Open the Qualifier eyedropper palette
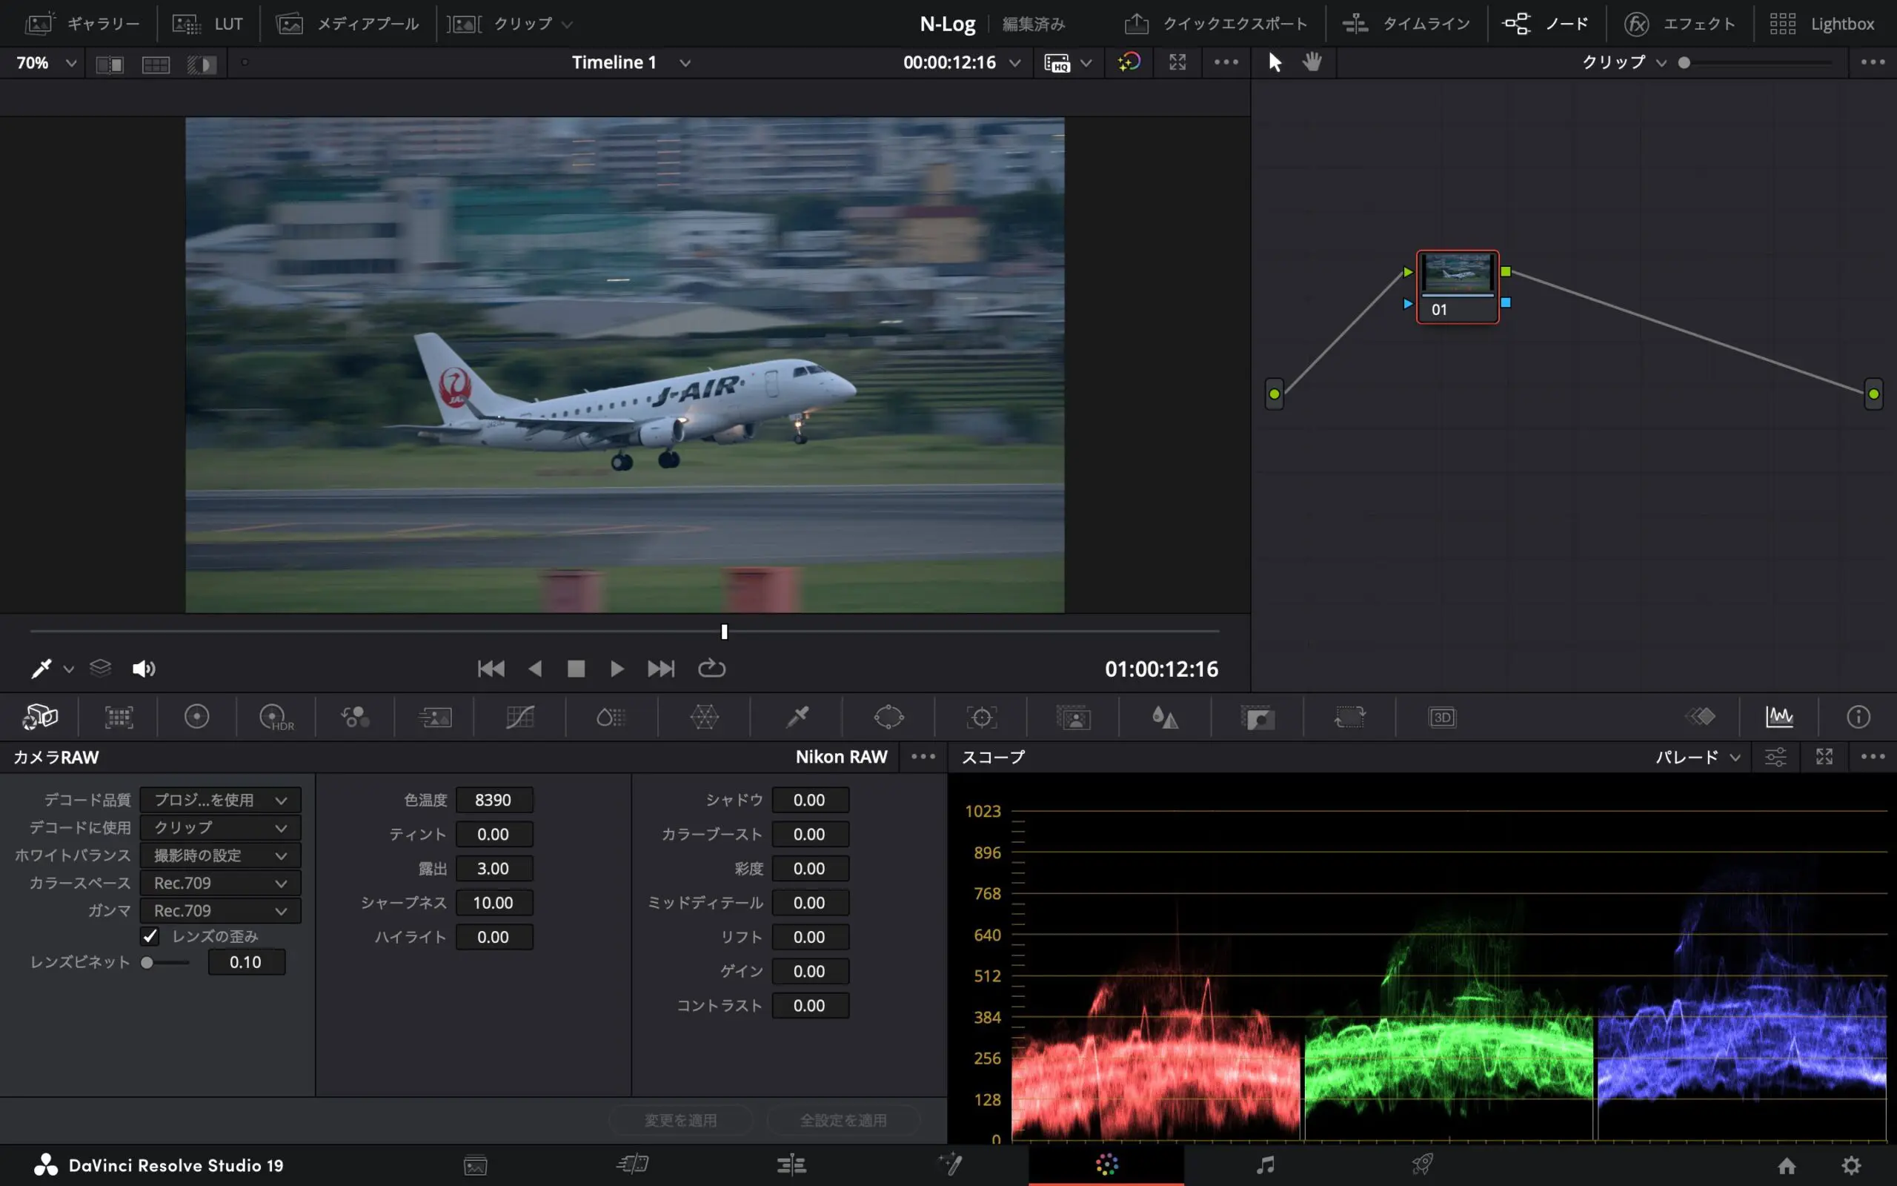 tap(797, 717)
